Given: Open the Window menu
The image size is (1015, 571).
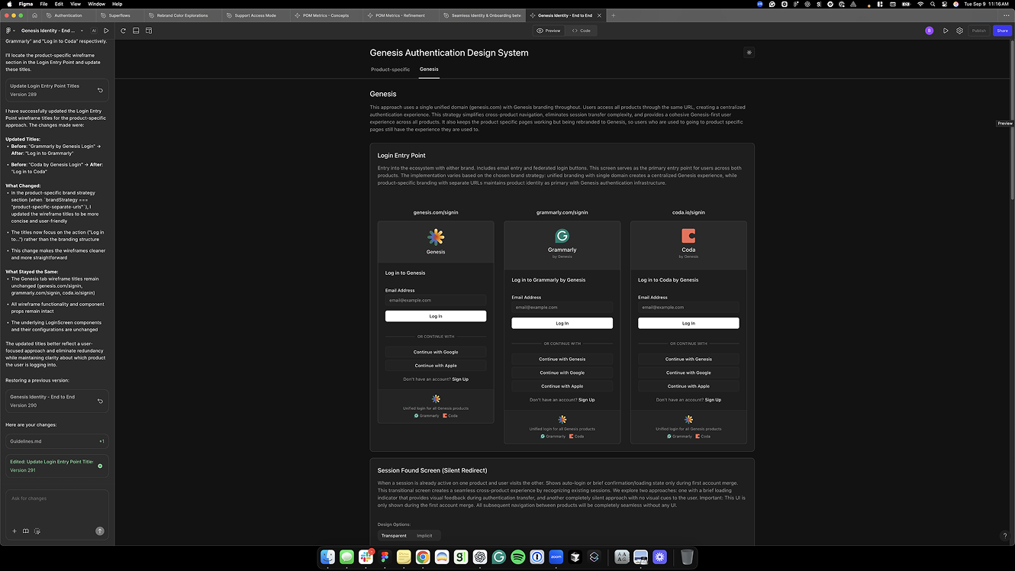Looking at the screenshot, I should [96, 4].
